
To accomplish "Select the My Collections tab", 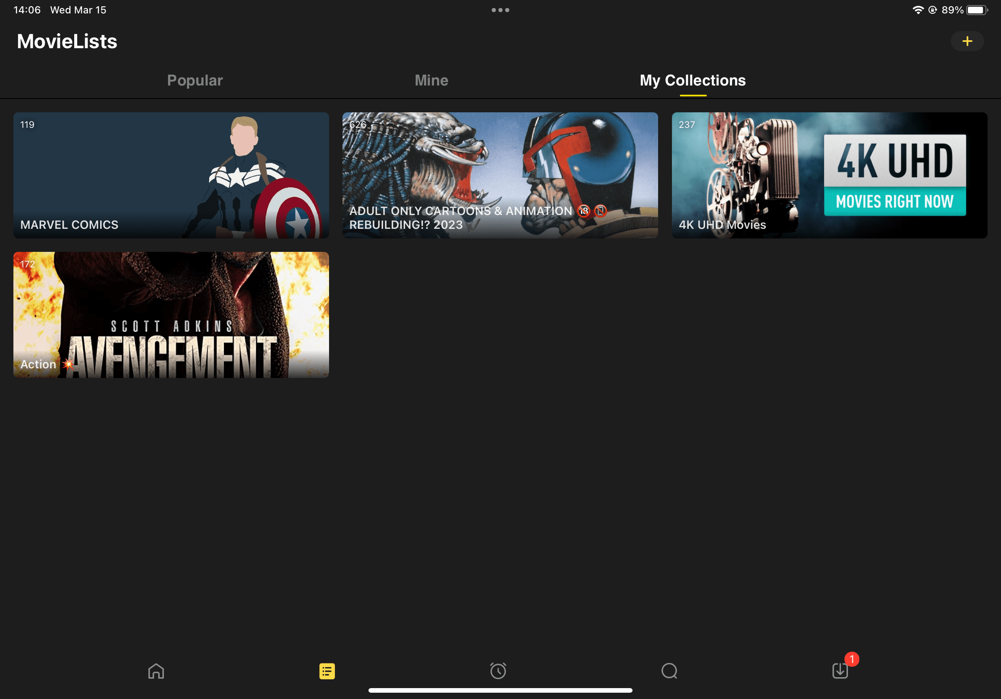I will coord(692,80).
